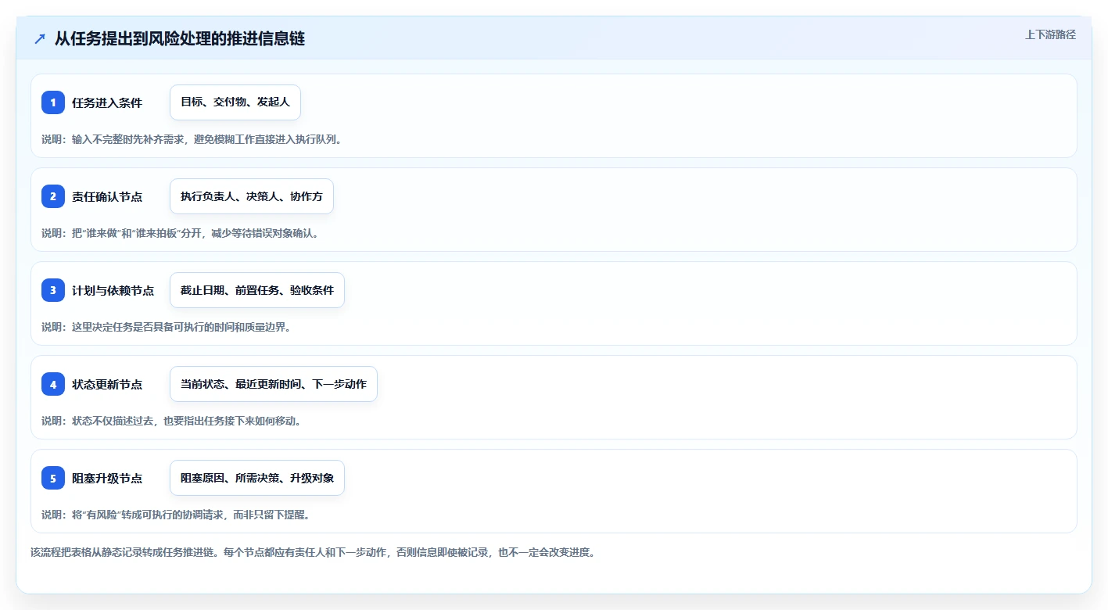The width and height of the screenshot is (1108, 610).
Task: Select the 阻塞原因、所需决策、升级对象 chip
Action: click(257, 478)
